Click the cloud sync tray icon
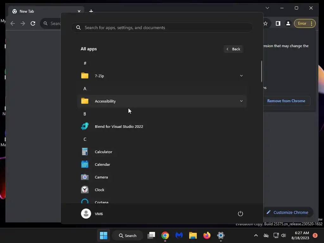The image size is (324, 243). [x=266, y=235]
